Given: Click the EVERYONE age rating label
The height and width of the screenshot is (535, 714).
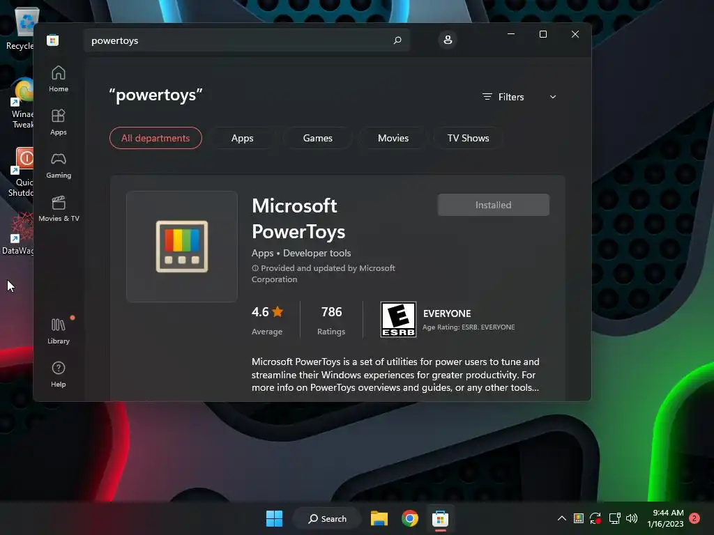Looking at the screenshot, I should [447, 313].
